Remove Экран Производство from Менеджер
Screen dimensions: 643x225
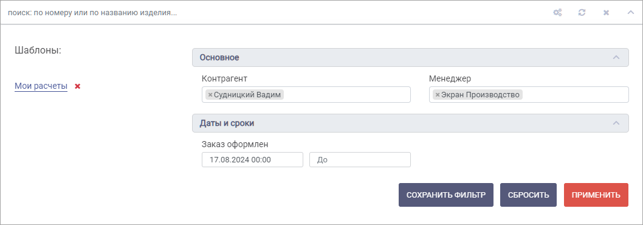click(x=437, y=95)
